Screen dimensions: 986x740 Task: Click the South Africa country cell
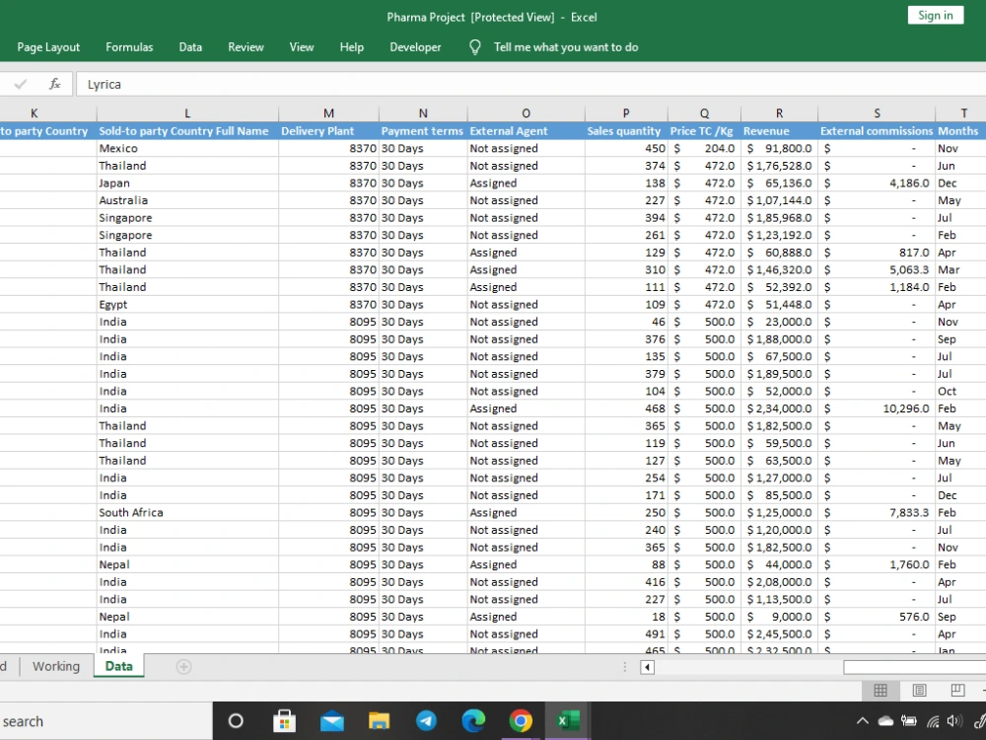187,513
